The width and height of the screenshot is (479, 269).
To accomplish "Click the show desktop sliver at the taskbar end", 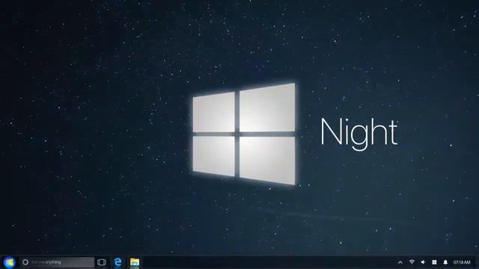I will click(x=476, y=262).
